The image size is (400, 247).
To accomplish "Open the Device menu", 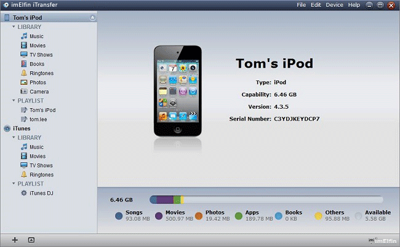I will (335, 5).
